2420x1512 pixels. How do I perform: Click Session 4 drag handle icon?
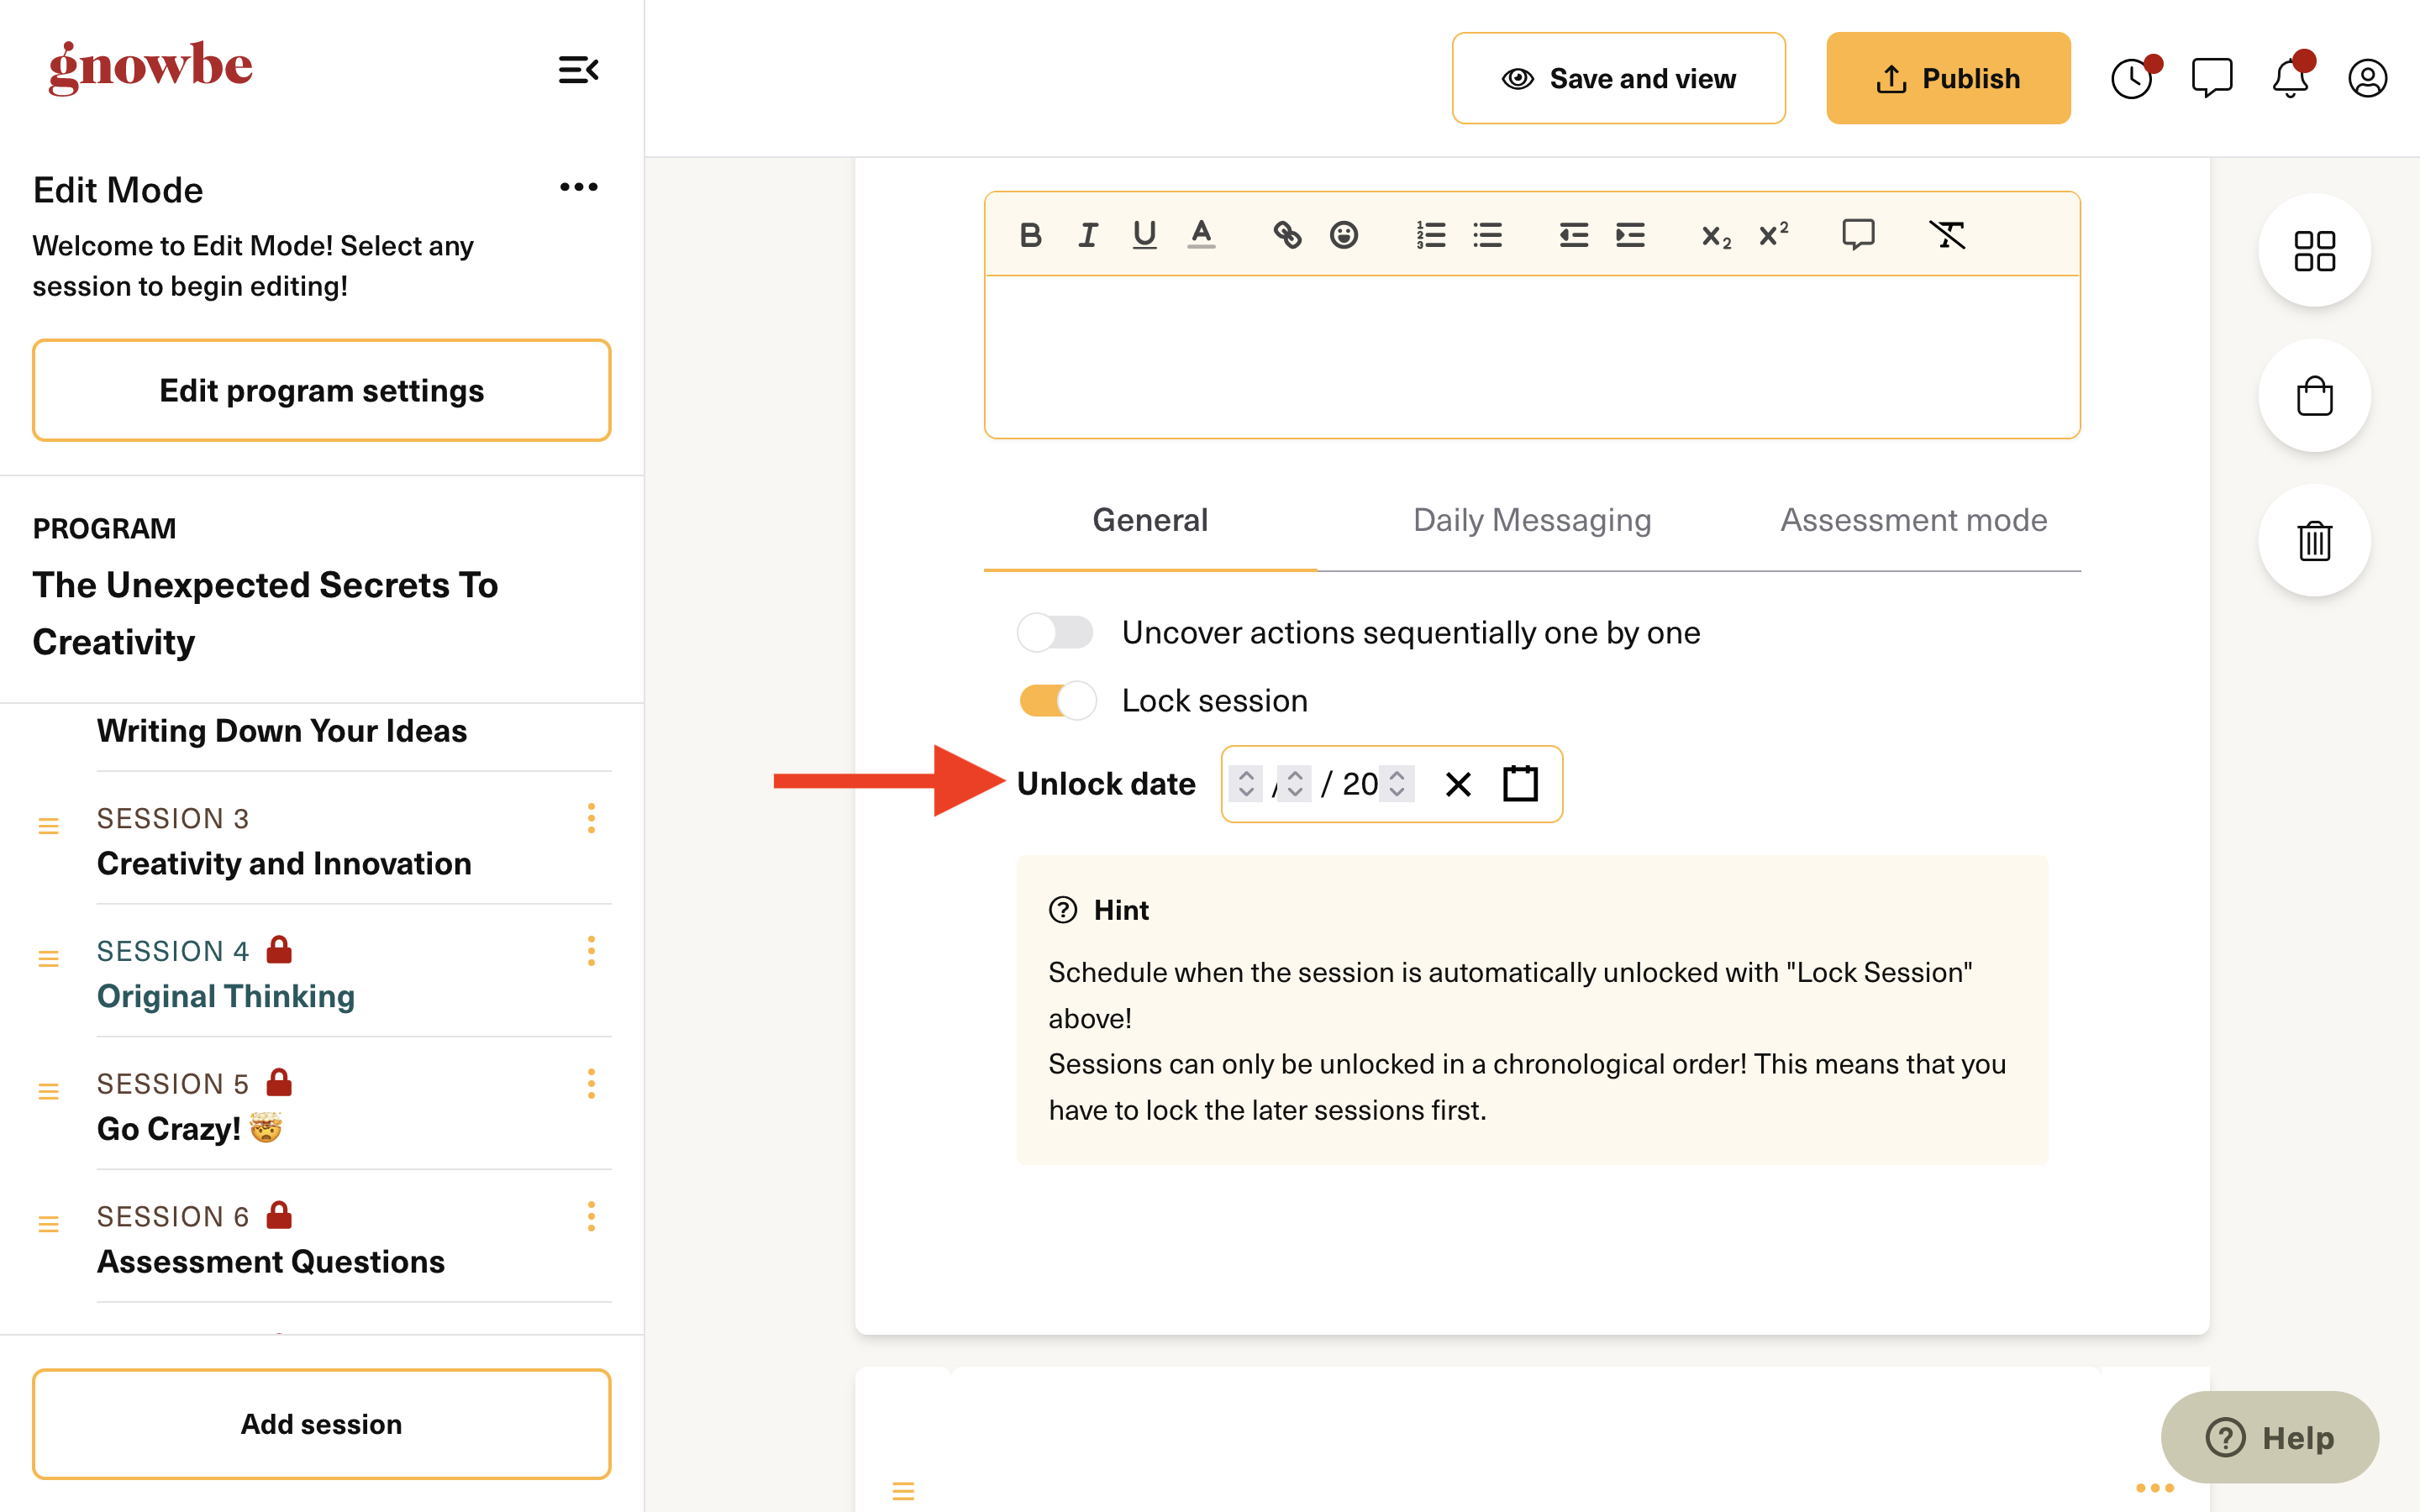(48, 959)
